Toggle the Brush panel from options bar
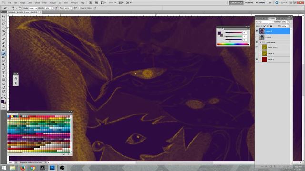Viewport: 305px width, 171px height. pos(20,8)
